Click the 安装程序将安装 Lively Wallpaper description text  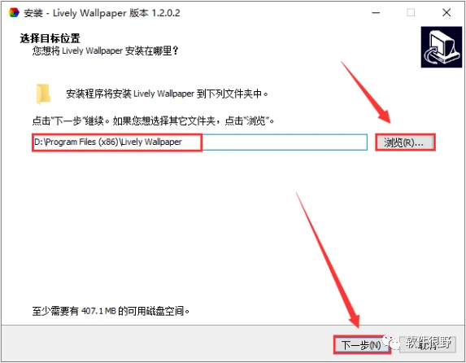pyautogui.click(x=167, y=94)
